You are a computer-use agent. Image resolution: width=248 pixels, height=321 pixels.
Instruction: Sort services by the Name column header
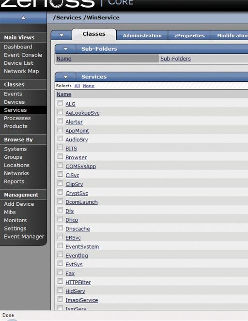click(64, 94)
